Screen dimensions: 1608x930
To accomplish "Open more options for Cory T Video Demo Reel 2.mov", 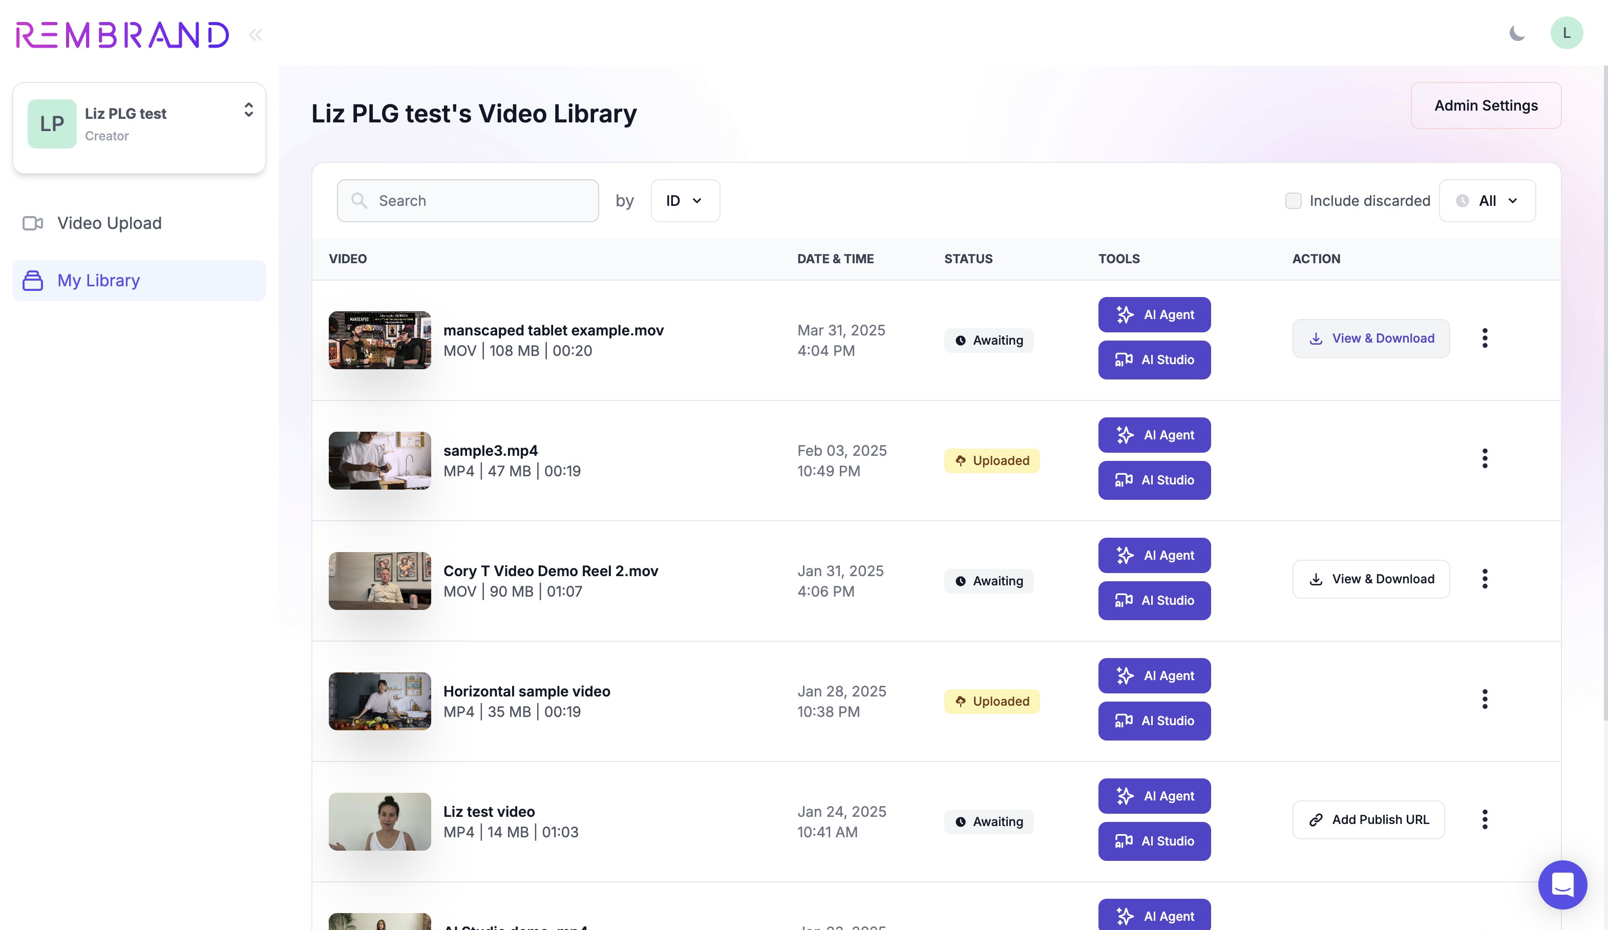I will click(1485, 579).
